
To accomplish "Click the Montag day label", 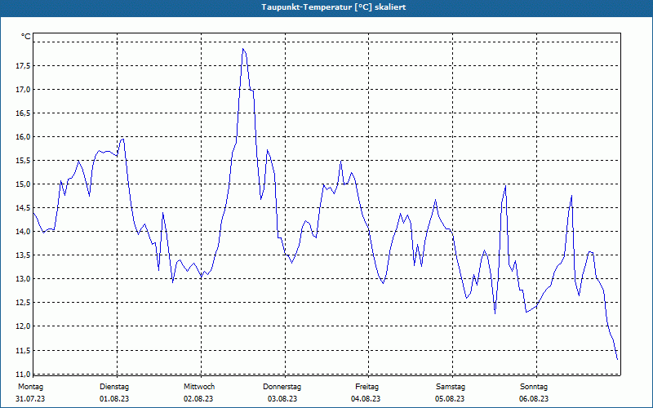I will pyautogui.click(x=30, y=387).
